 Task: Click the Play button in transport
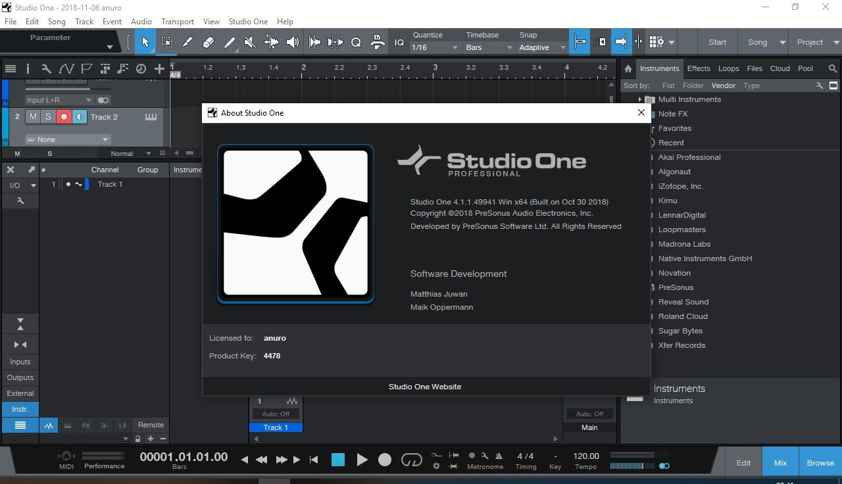[x=362, y=460]
